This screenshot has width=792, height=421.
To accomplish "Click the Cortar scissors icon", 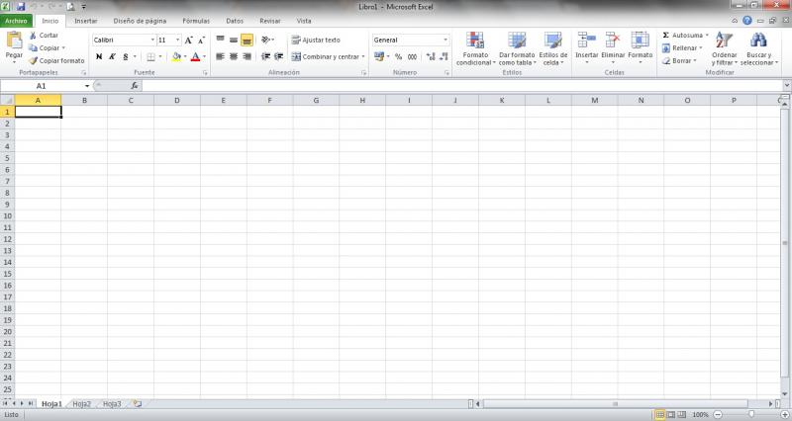I will [33, 36].
